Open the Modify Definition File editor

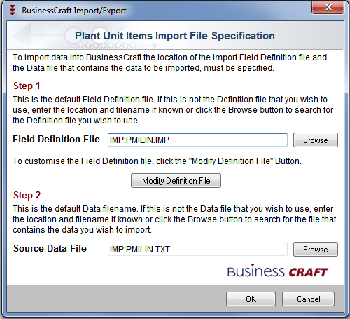point(176,181)
